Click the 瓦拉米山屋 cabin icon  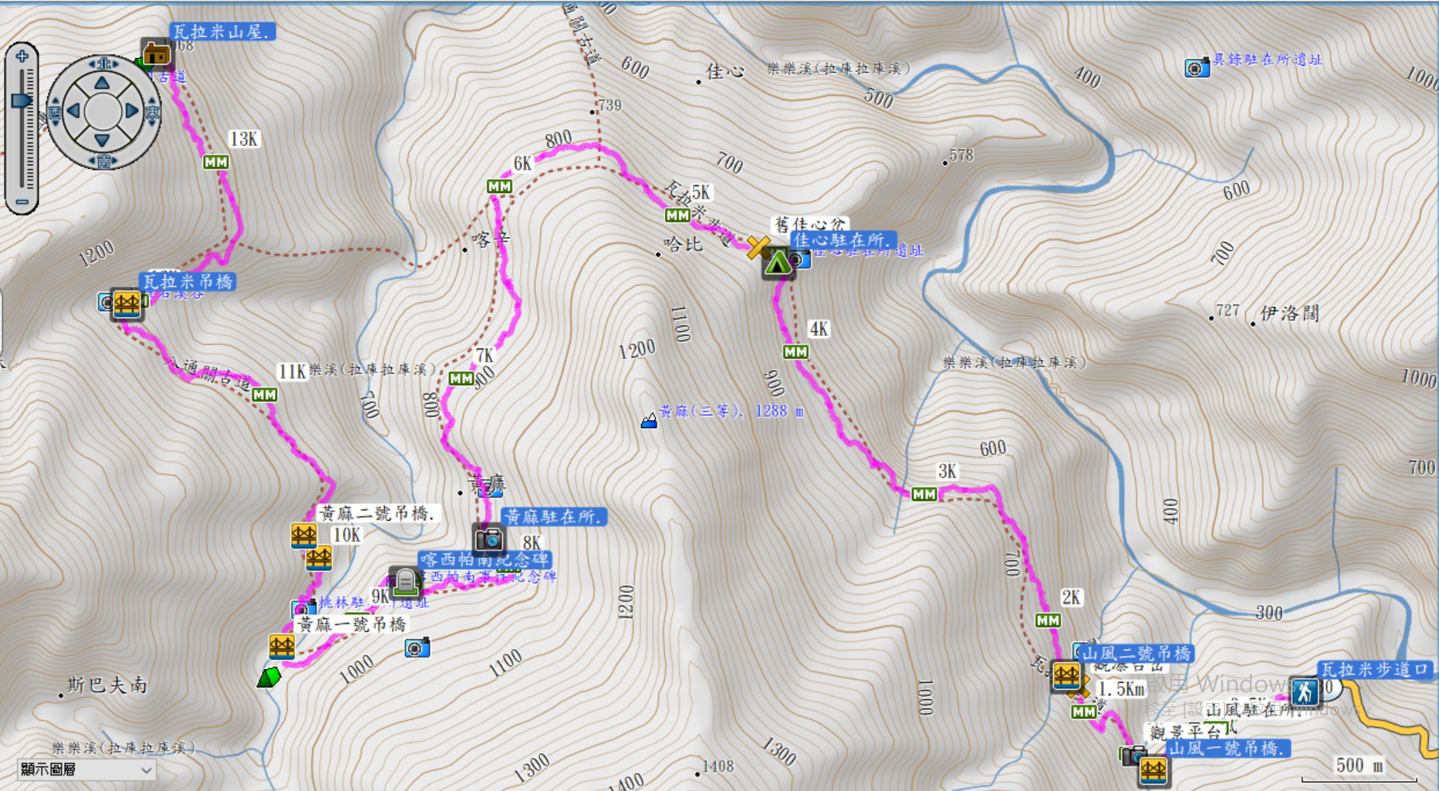coord(157,54)
